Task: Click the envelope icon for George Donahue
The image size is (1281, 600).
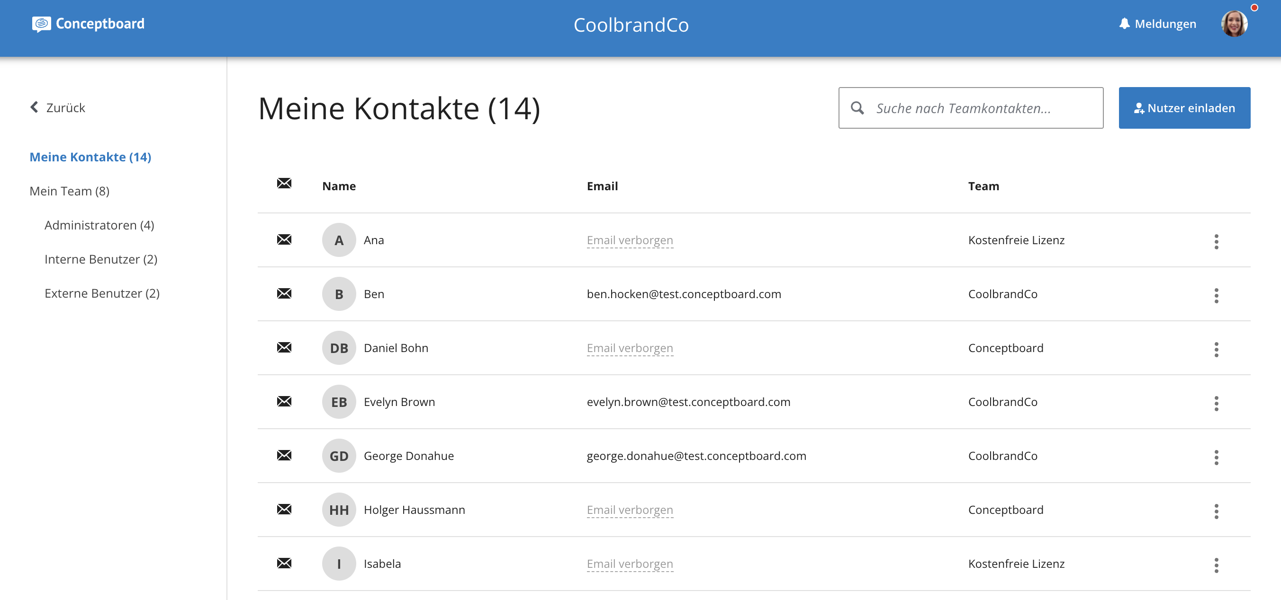Action: coord(284,456)
